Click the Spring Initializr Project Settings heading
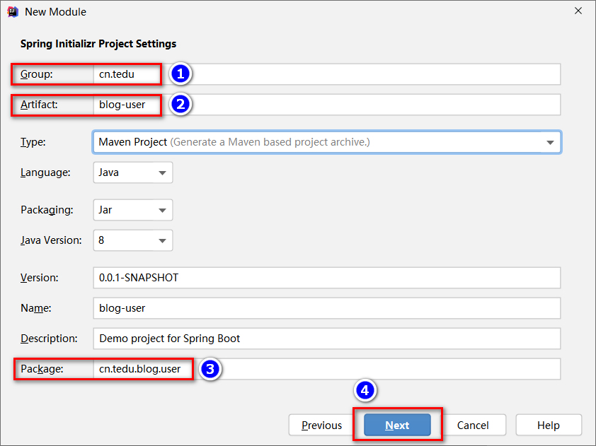The image size is (596, 446). pyautogui.click(x=98, y=44)
